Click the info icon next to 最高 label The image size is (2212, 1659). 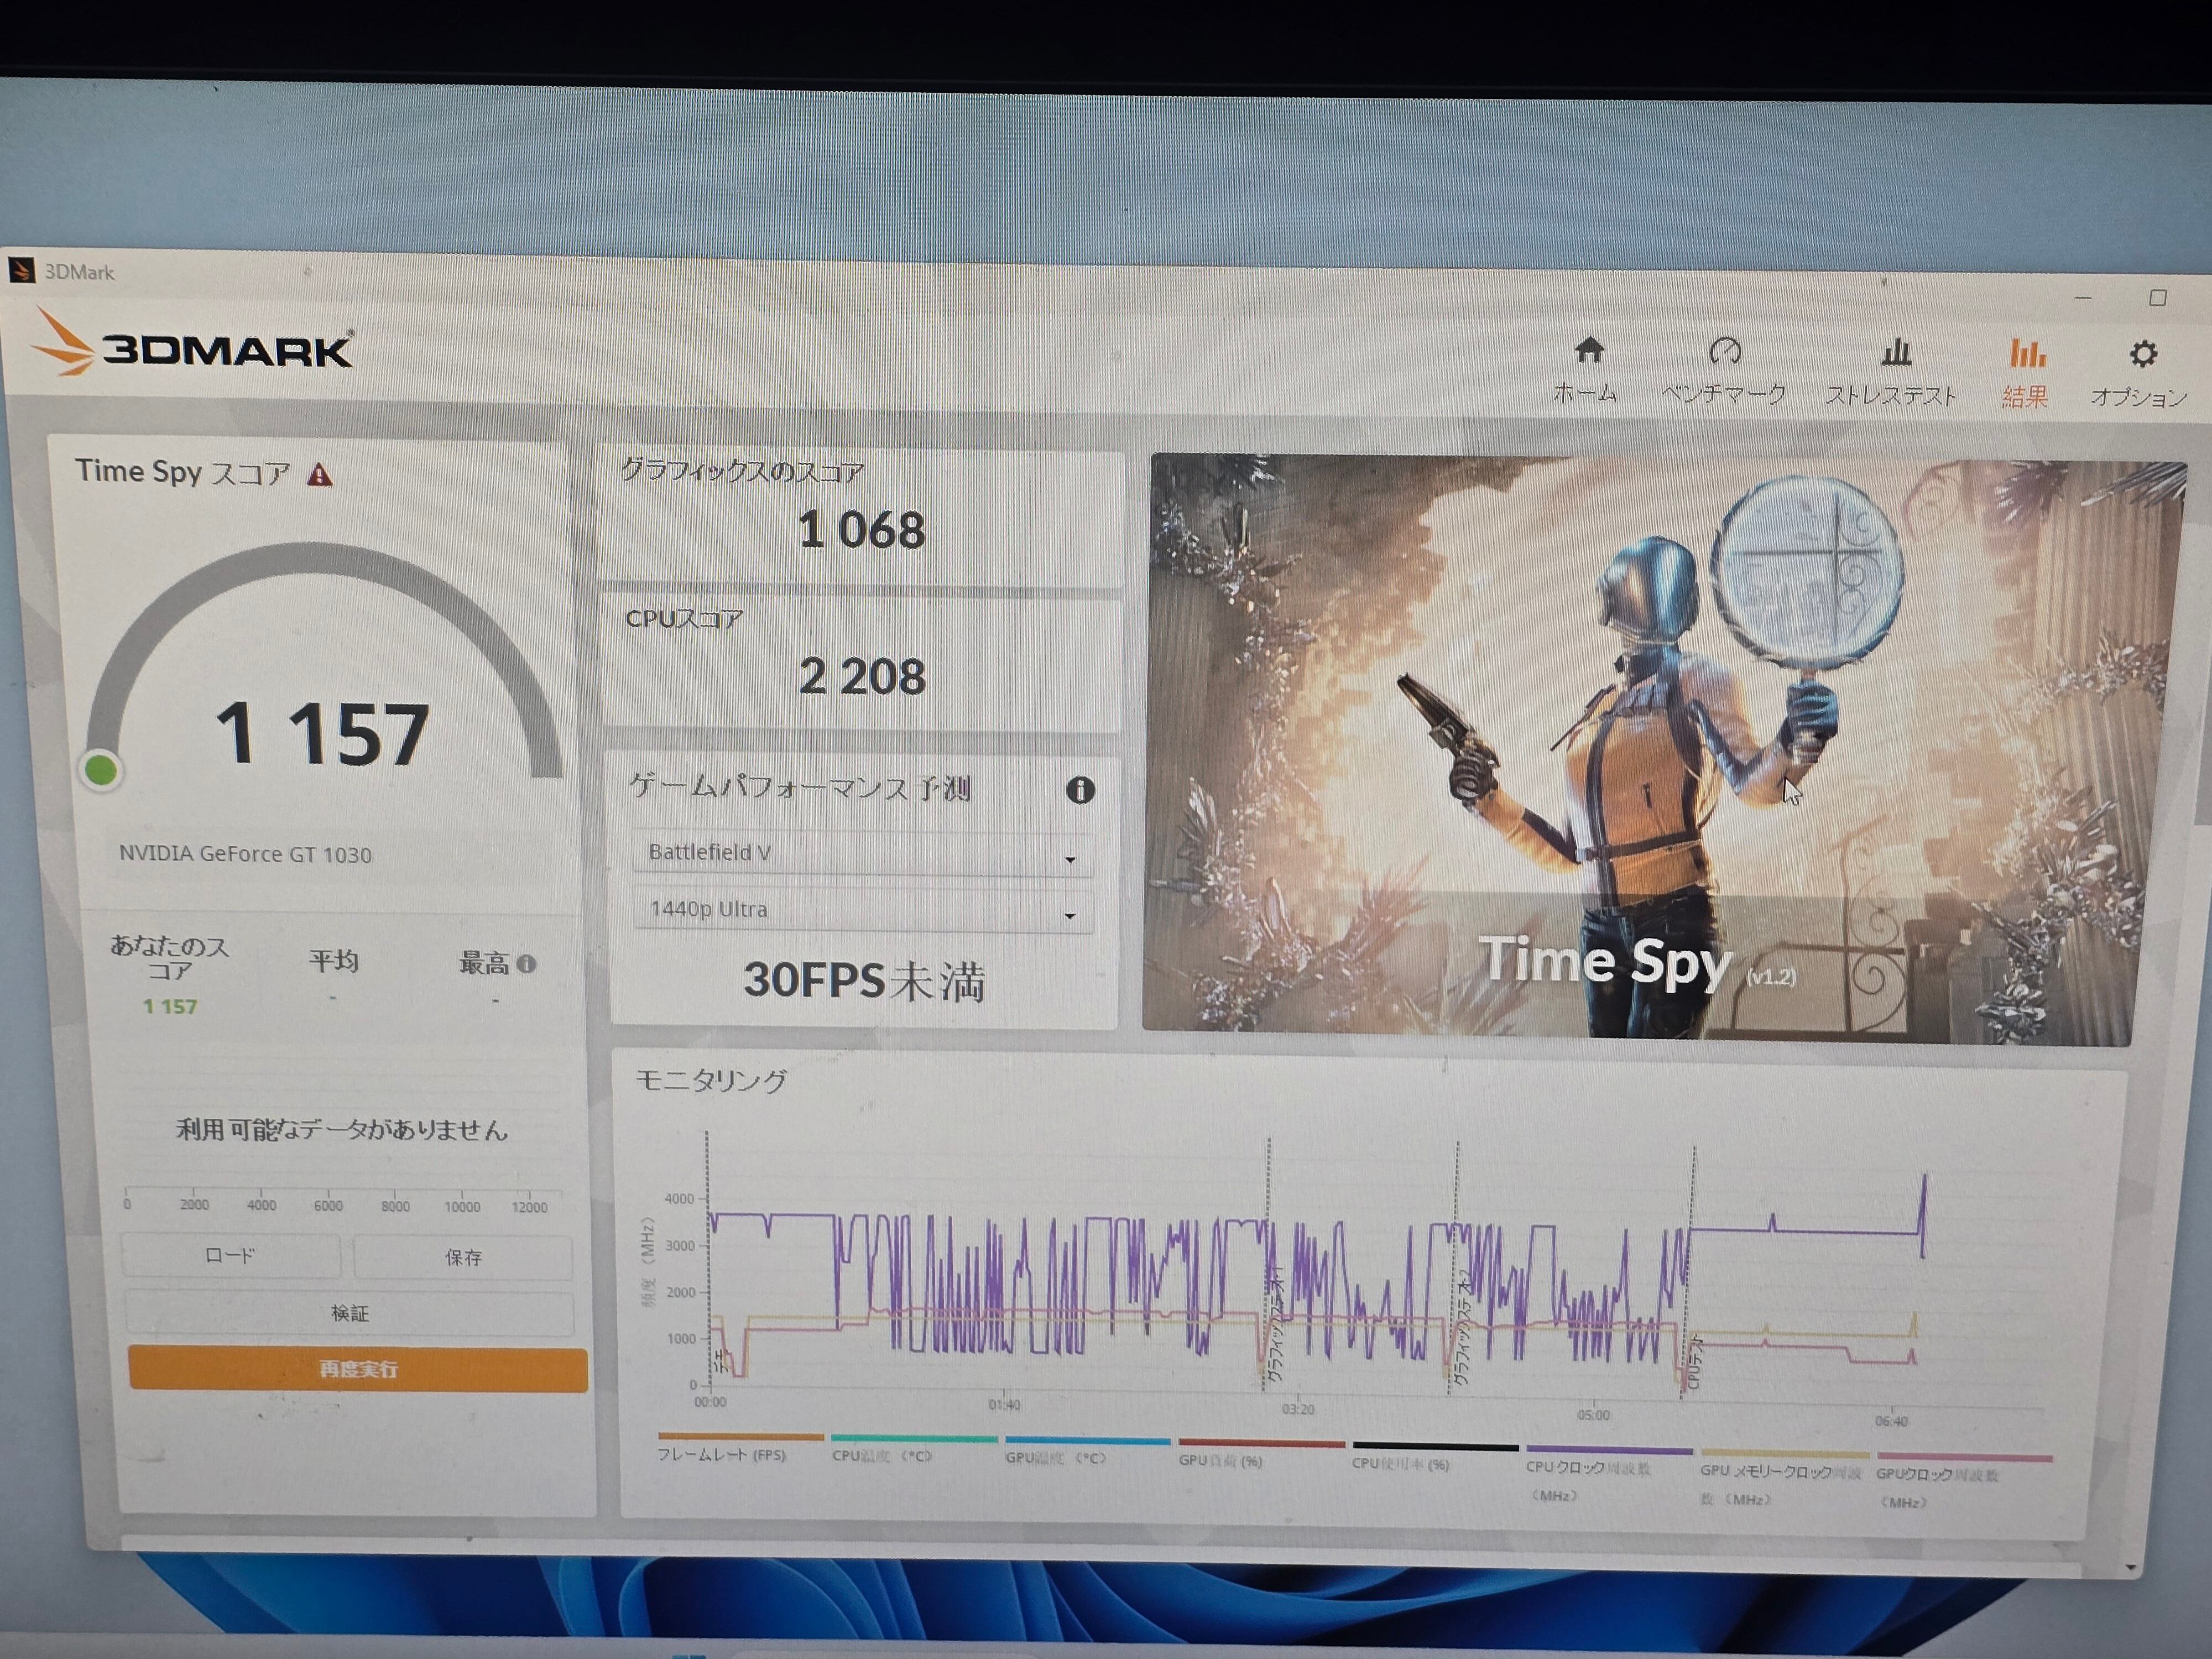[x=527, y=964]
